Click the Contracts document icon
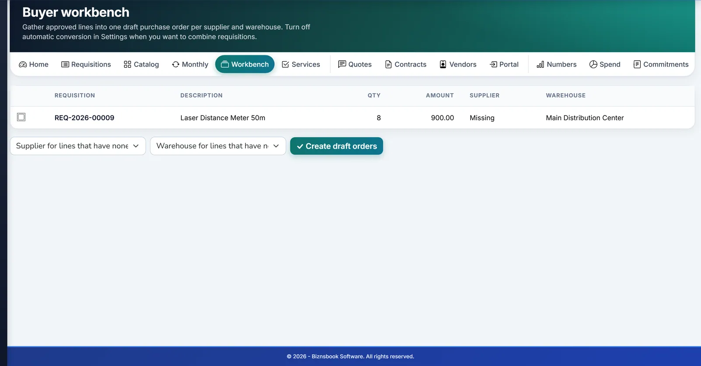 point(388,64)
